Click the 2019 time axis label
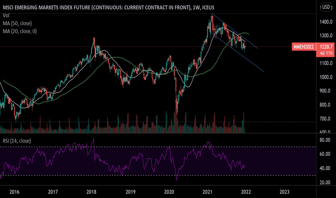This screenshot has height=198, width=336. [130, 192]
